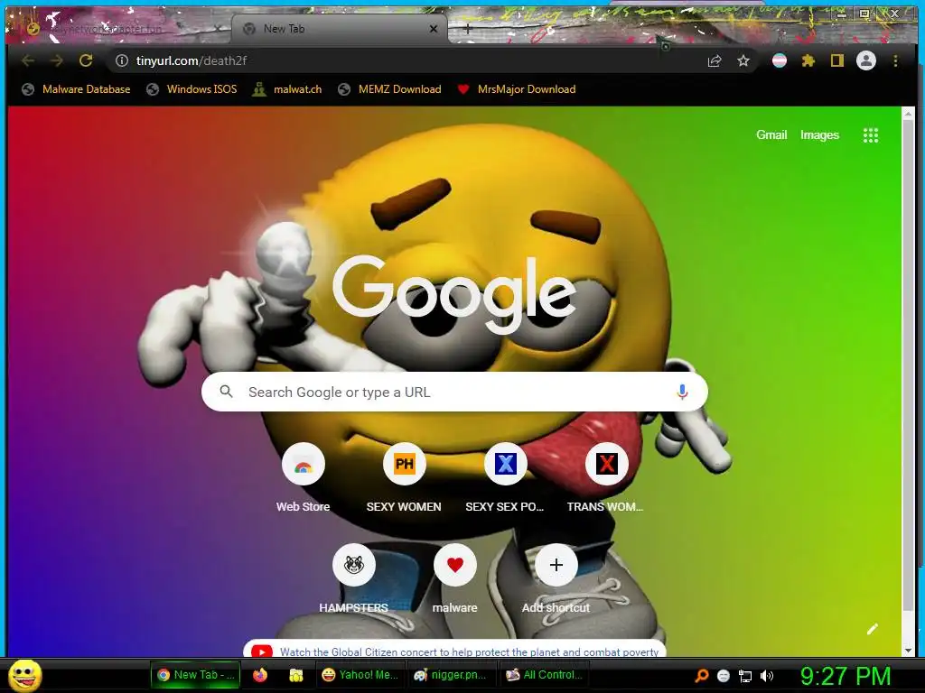Close the first browser tab
925x693 pixels.
pos(218,29)
